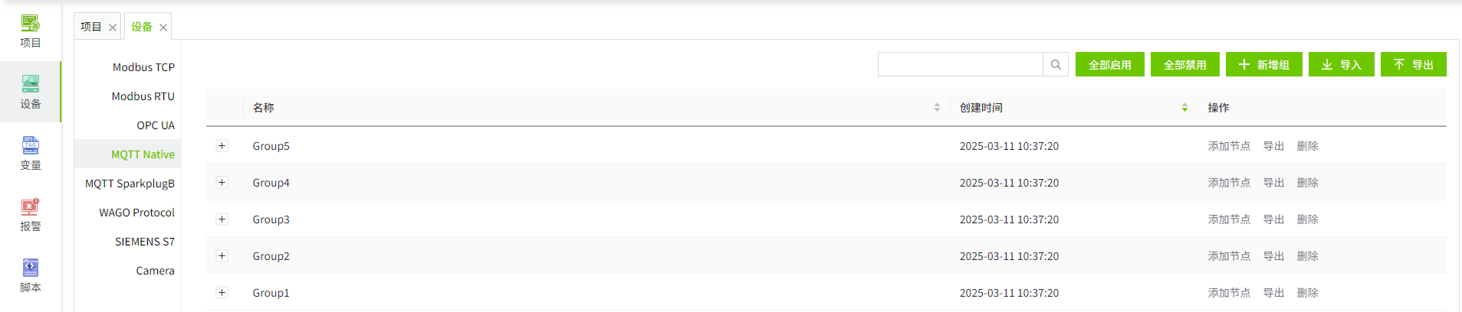
Task: Switch to the 项目 tab
Action: pyautogui.click(x=91, y=27)
